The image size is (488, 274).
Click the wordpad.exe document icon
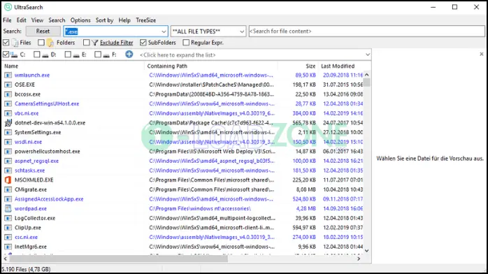pos(8,208)
